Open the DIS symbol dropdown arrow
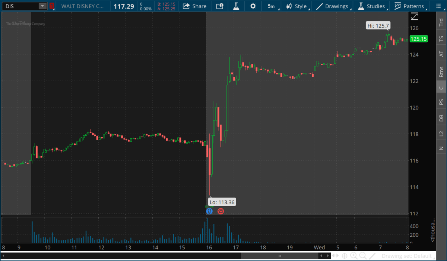The width and height of the screenshot is (447, 261). [42, 6]
